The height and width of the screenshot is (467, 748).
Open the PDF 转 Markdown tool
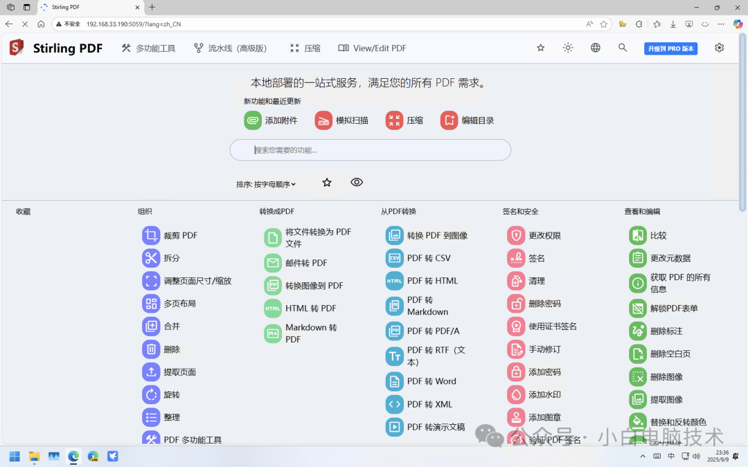pos(418,306)
